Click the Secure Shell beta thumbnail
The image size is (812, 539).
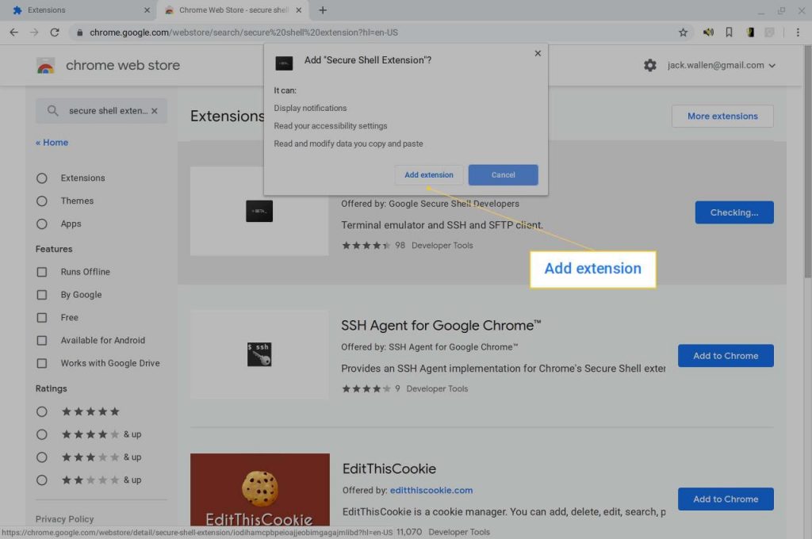259,211
